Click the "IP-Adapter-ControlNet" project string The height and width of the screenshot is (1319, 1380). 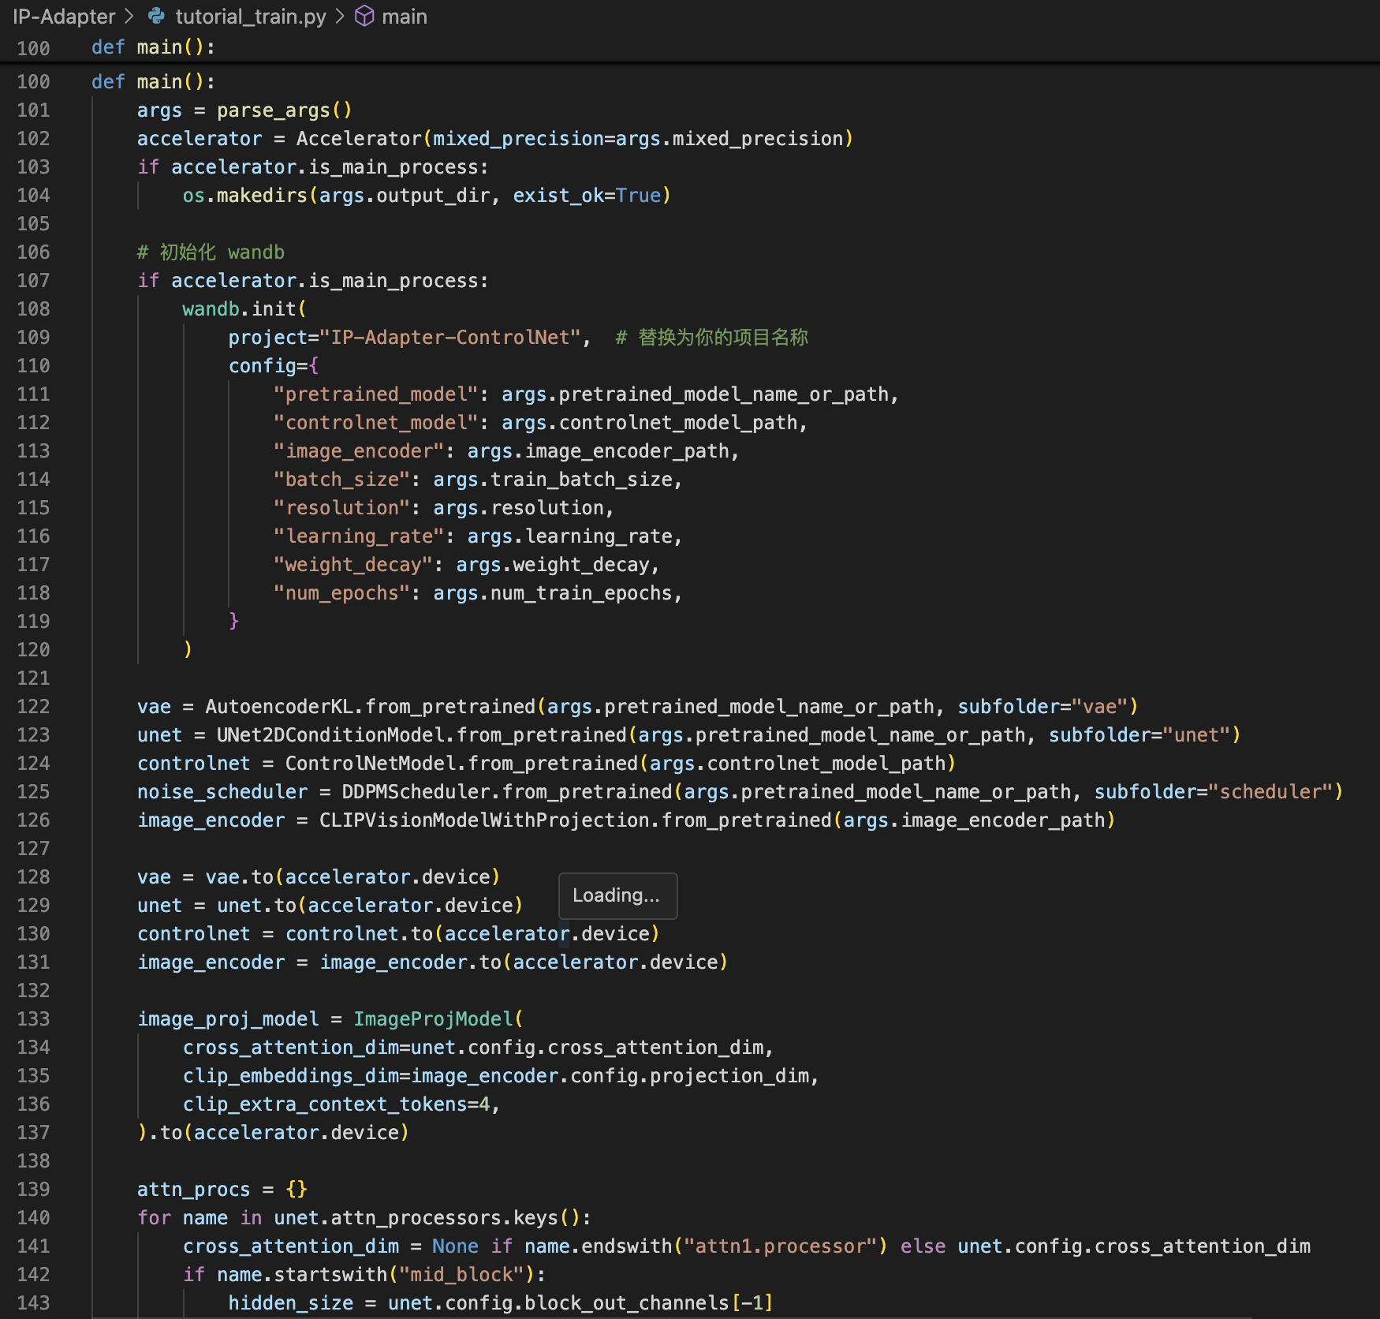(x=449, y=338)
